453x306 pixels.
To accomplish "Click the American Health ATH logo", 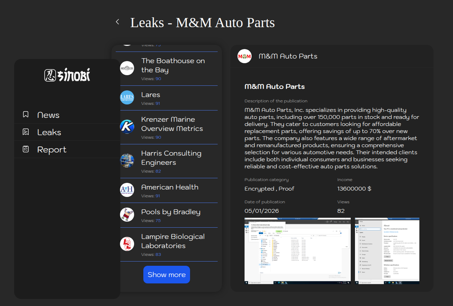I will click(127, 190).
